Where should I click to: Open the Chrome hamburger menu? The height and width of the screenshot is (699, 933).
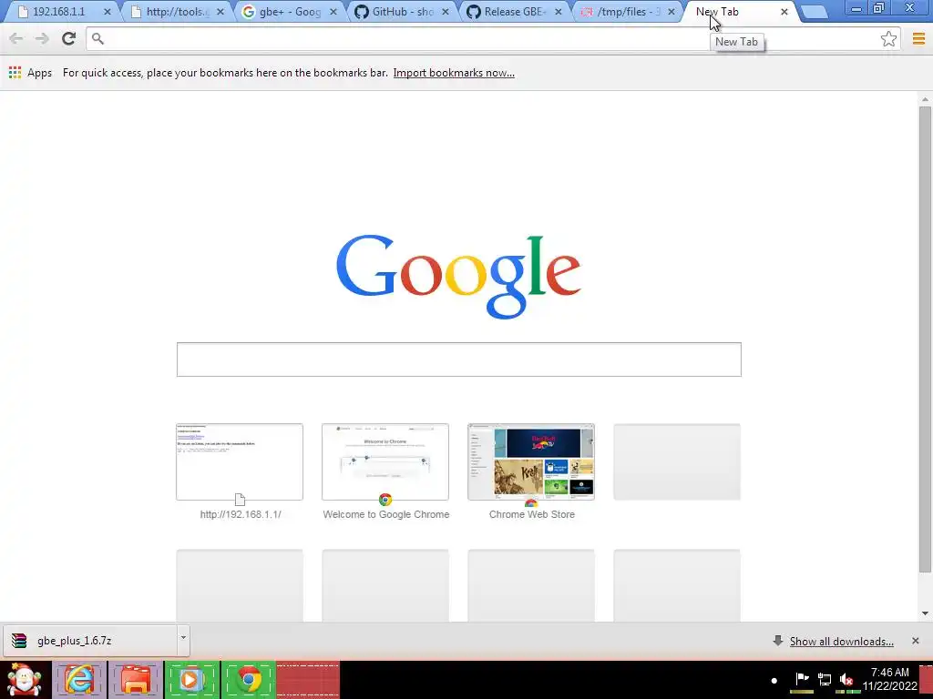[918, 38]
